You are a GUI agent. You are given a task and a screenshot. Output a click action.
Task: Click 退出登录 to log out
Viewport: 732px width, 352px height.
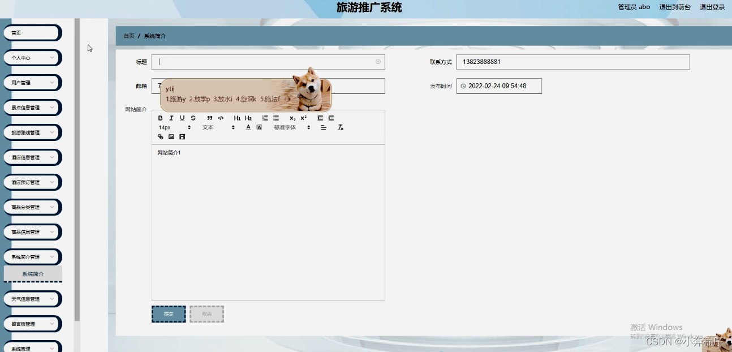(712, 7)
